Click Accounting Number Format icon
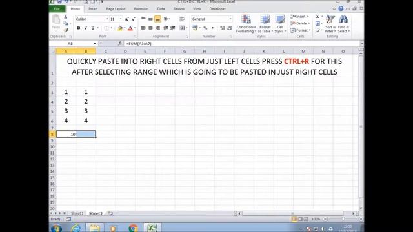The width and height of the screenshot is (413, 232). coord(195,28)
